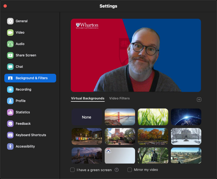Enable the I have a green screen checkbox
This screenshot has width=217, height=179.
point(72,170)
